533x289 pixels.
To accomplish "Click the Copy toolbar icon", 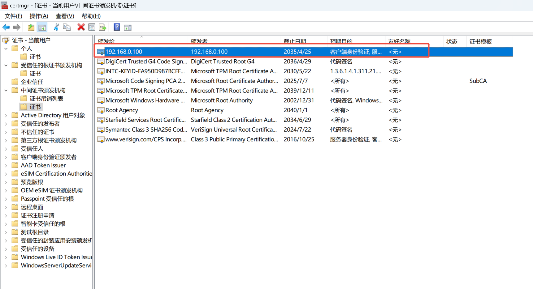I will point(67,27).
